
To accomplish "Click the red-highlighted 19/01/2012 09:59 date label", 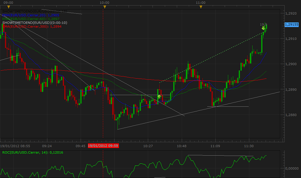I will pos(103,146).
